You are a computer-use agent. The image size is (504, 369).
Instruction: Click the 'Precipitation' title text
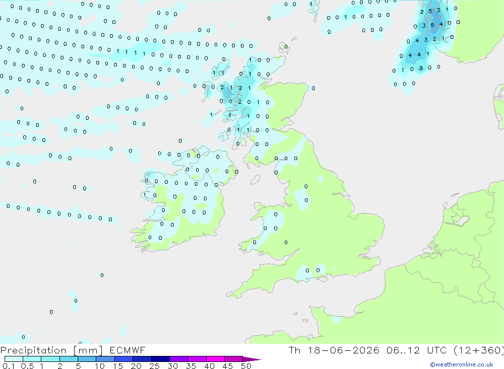33,350
